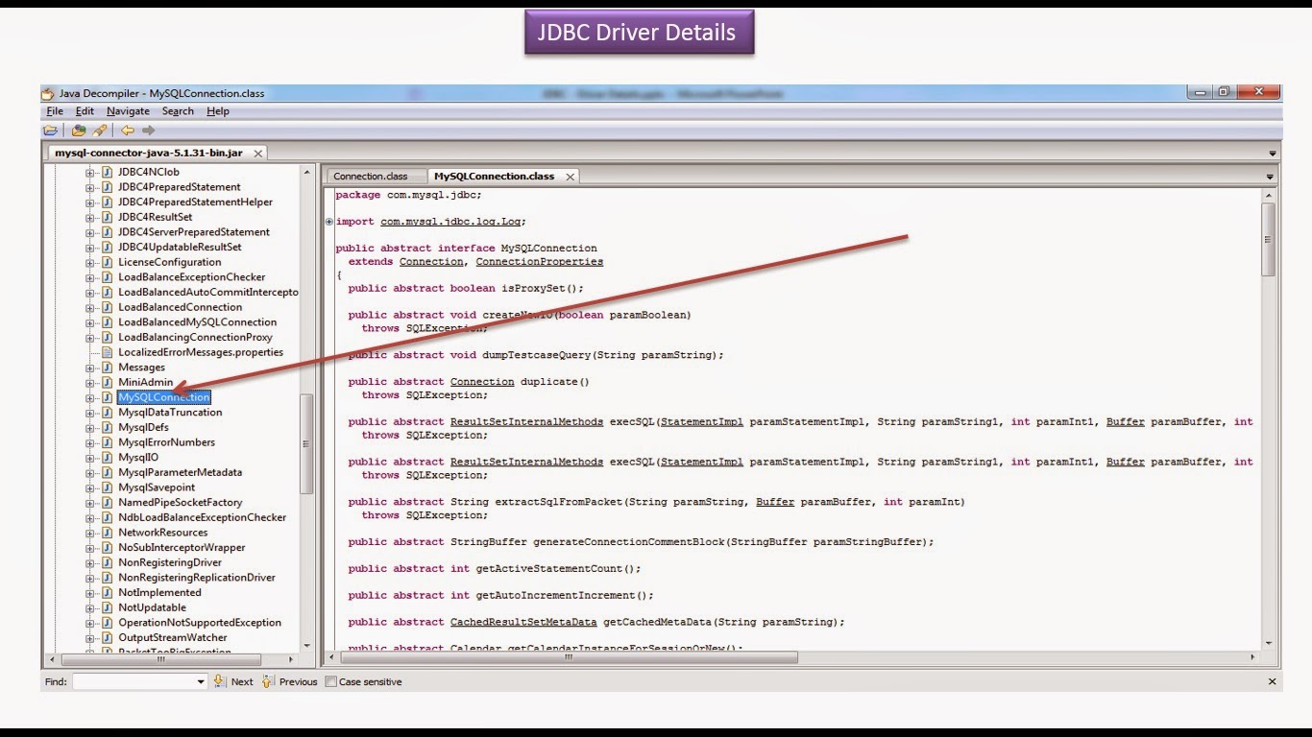Open the Search menu
Viewport: 1312px width, 737px height.
coord(178,111)
